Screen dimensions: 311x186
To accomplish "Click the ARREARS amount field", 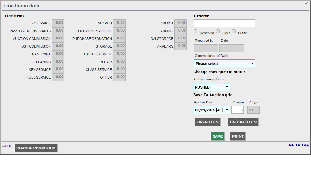I will click(181, 46).
